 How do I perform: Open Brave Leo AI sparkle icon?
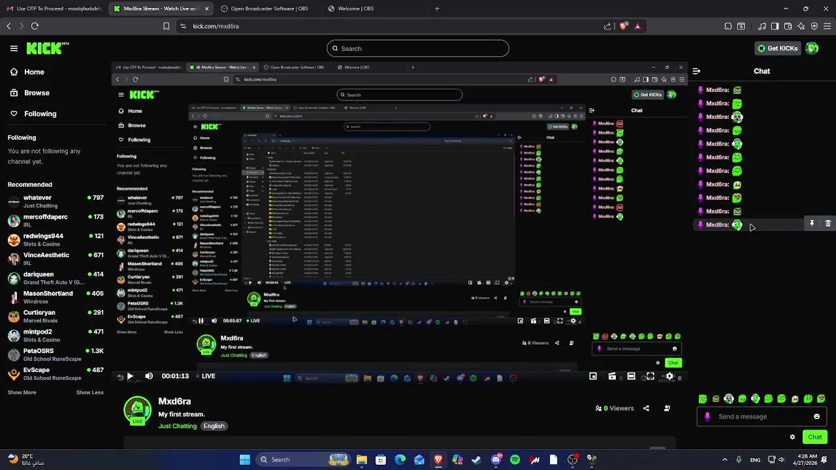tap(801, 26)
